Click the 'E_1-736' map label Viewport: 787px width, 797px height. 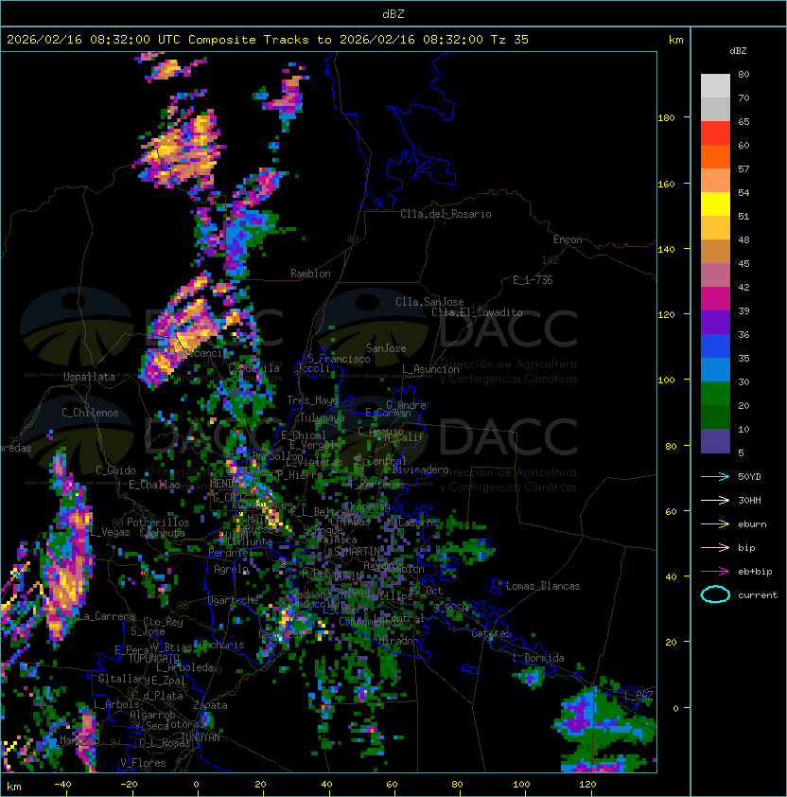pyautogui.click(x=533, y=280)
